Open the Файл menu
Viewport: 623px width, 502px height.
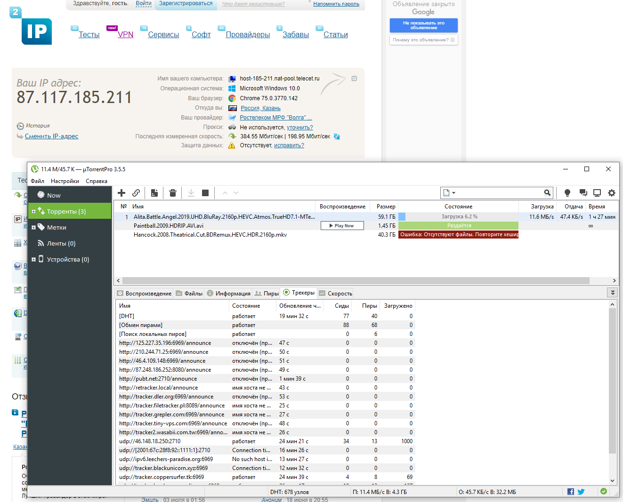click(x=37, y=181)
